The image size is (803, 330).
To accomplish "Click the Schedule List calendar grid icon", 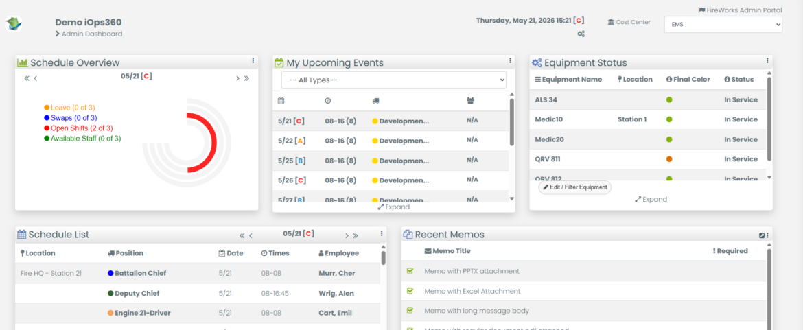I will (x=22, y=235).
